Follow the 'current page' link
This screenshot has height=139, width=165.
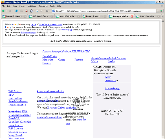tap(67, 30)
